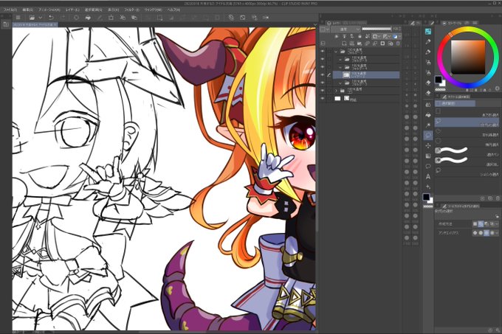
Task: Toggle eye icon of the collapsed bottom folder
Action: [323, 91]
